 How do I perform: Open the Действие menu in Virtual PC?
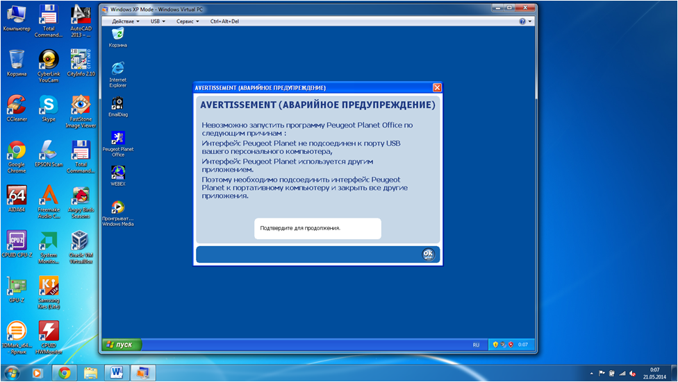point(126,21)
